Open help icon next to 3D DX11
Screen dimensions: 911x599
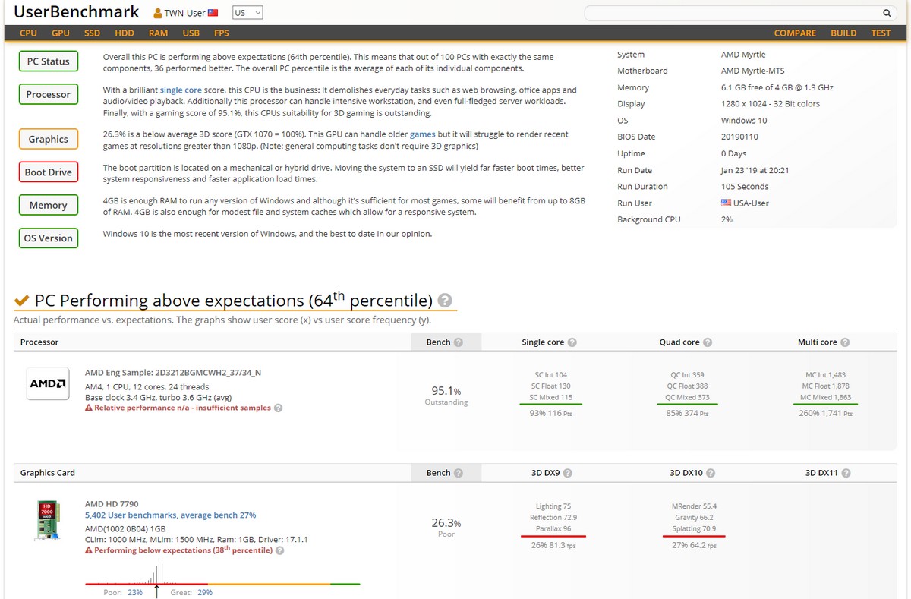(846, 473)
